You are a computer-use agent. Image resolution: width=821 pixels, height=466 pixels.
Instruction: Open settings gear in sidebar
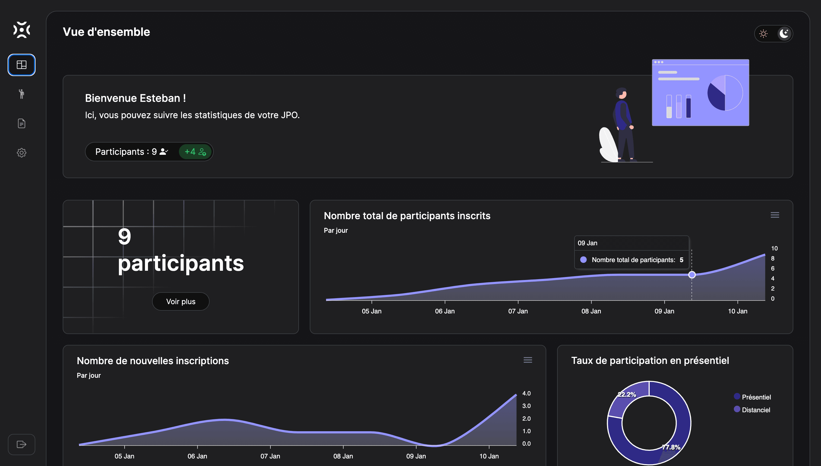pyautogui.click(x=21, y=153)
